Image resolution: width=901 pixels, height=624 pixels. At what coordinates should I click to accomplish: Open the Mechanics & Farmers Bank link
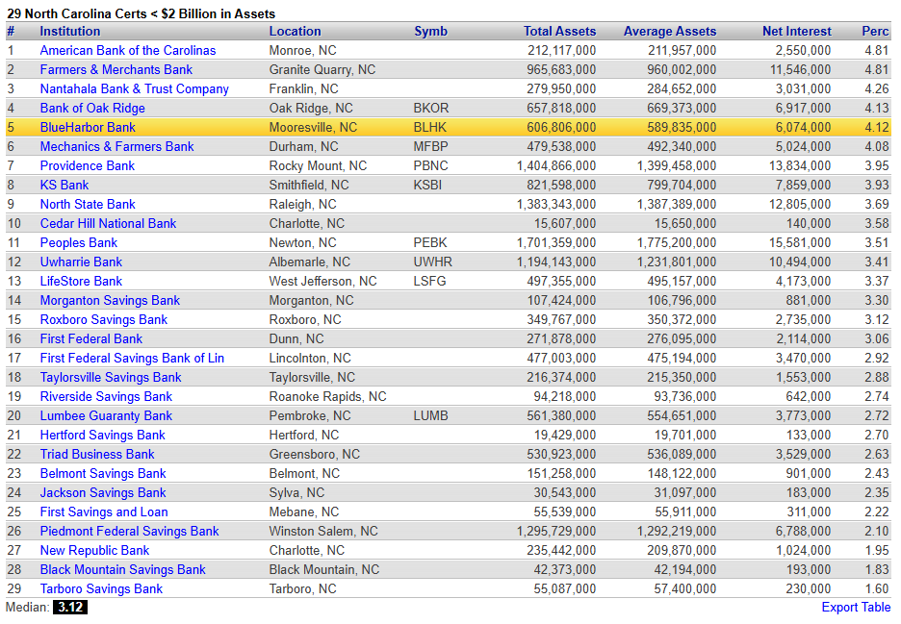tap(116, 146)
